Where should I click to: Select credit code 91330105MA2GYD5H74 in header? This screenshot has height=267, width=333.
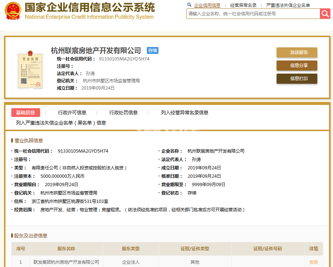(124, 59)
